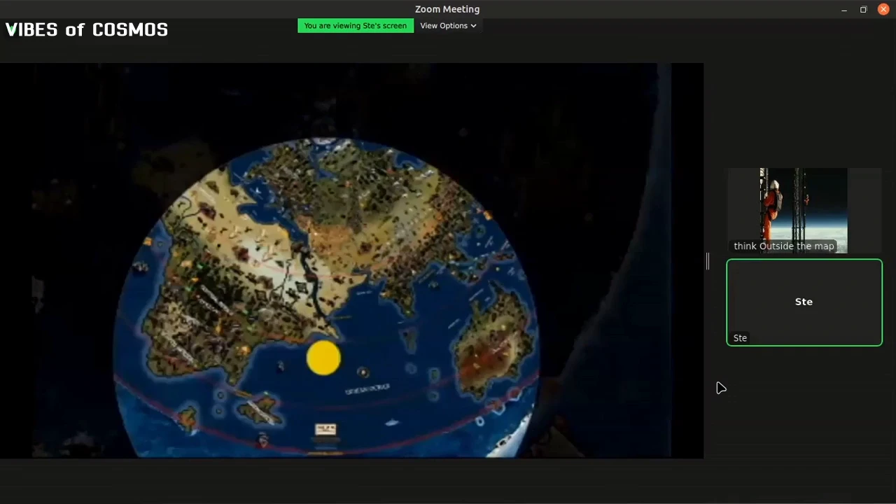Click the ring marker right of the yellow sun
The height and width of the screenshot is (504, 896).
tap(363, 372)
